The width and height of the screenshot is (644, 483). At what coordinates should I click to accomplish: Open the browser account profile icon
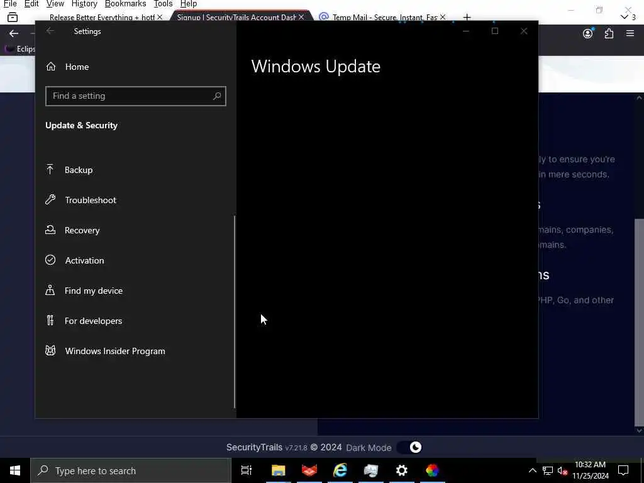point(588,34)
